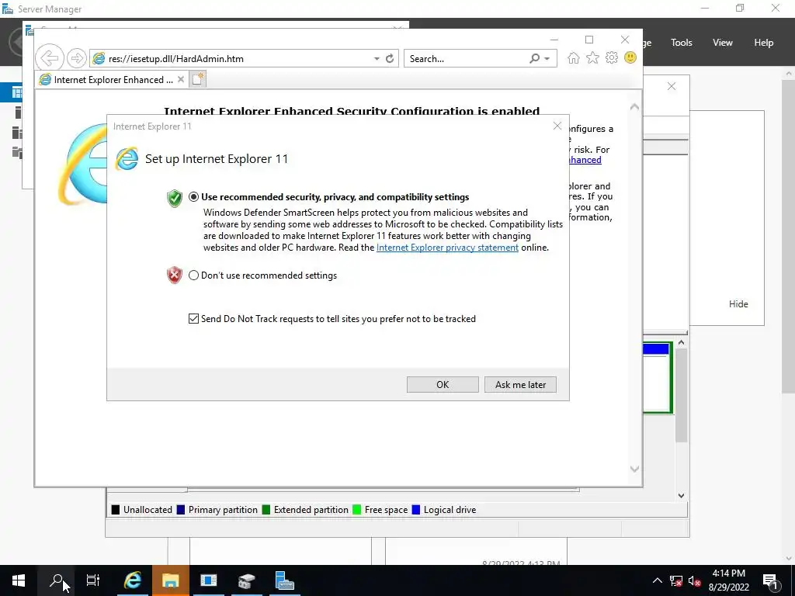
Task: Select Don't use recommended settings option
Action: pyautogui.click(x=193, y=275)
